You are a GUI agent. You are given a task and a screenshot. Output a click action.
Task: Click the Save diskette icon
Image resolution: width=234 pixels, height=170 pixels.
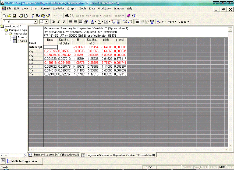click(x=15, y=16)
